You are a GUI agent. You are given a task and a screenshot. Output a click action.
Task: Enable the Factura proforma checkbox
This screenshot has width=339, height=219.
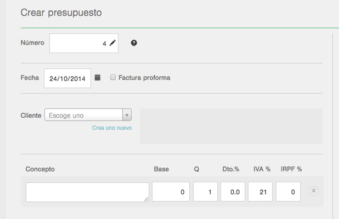coord(113,77)
